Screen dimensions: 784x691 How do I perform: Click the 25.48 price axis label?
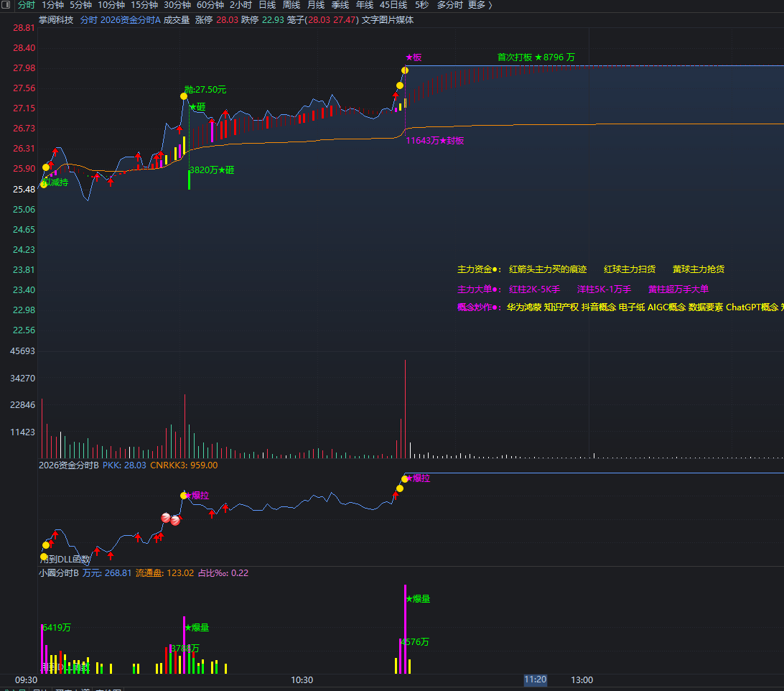pos(24,189)
